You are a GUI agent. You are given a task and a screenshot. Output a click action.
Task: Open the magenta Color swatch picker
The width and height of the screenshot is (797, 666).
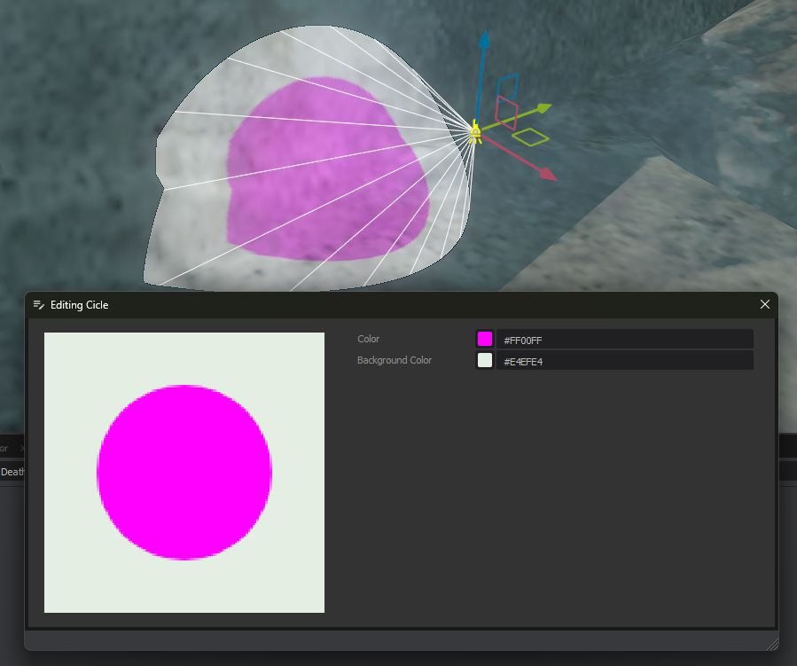485,339
